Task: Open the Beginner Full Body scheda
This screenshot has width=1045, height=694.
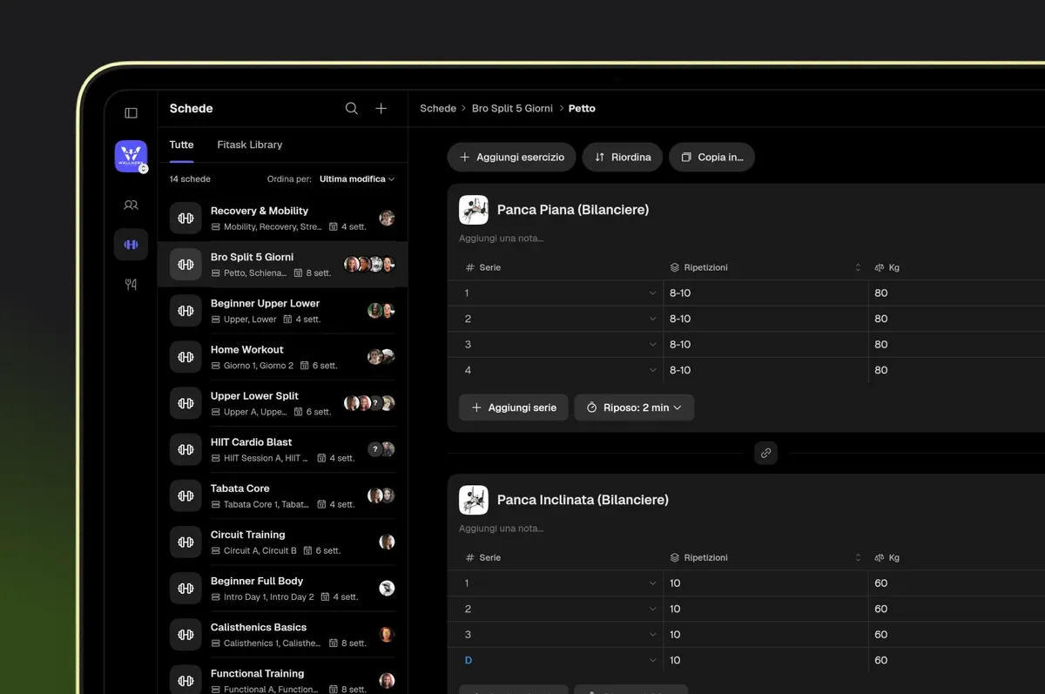Action: pos(282,589)
